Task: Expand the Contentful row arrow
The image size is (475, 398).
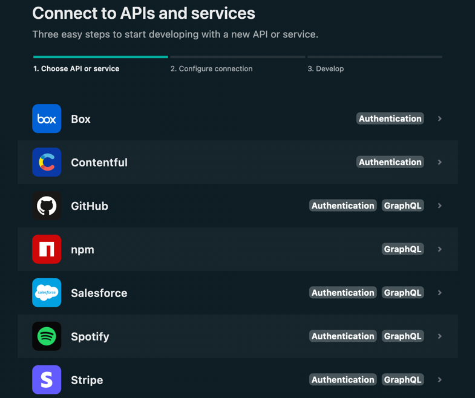Action: 440,162
